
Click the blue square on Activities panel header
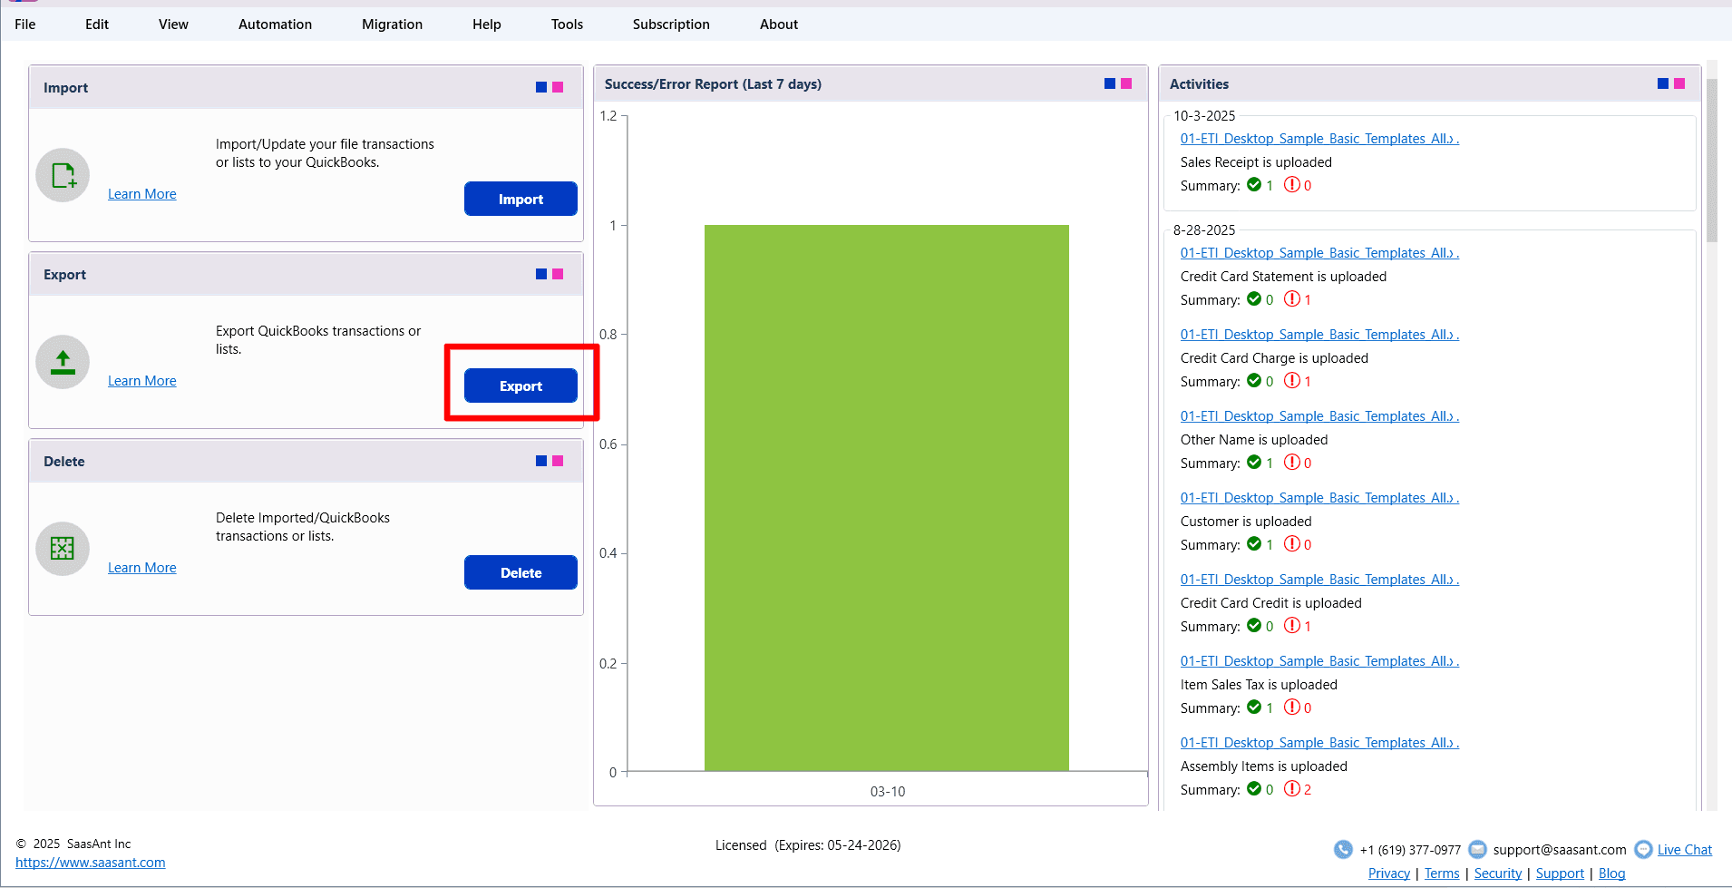pos(1663,83)
